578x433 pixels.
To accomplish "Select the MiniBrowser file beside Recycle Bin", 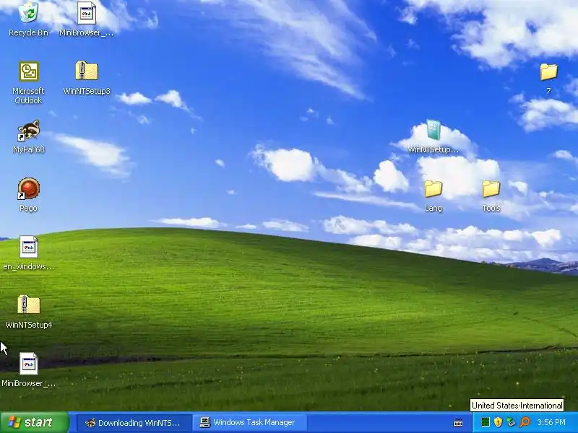I will click(87, 19).
